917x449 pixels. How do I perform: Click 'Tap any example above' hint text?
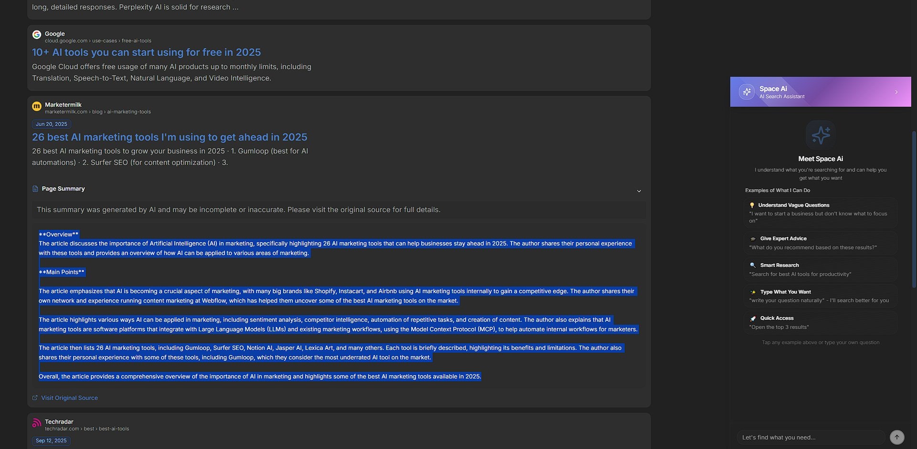click(821, 342)
